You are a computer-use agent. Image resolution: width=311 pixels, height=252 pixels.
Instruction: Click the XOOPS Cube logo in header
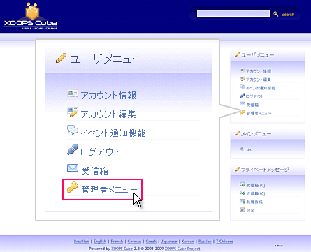[x=31, y=16]
